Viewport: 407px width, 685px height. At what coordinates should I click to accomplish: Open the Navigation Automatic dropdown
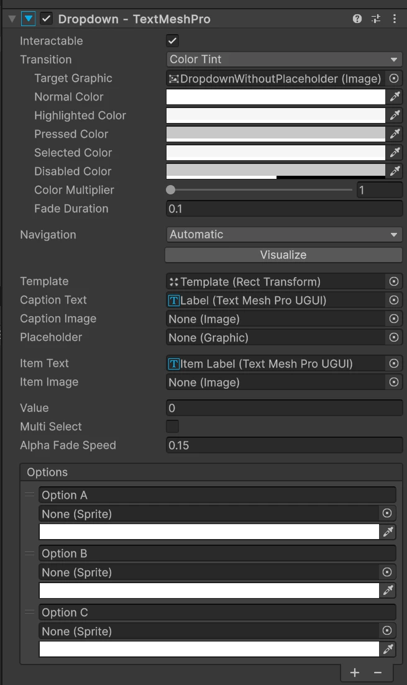(x=284, y=235)
